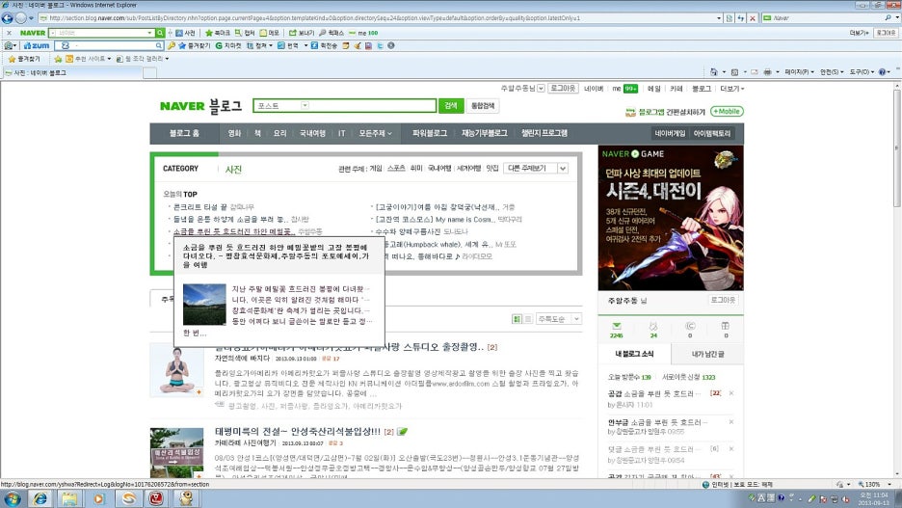The width and height of the screenshot is (902, 508).
Task: Stop loading with the red X icon
Action: 752,18
